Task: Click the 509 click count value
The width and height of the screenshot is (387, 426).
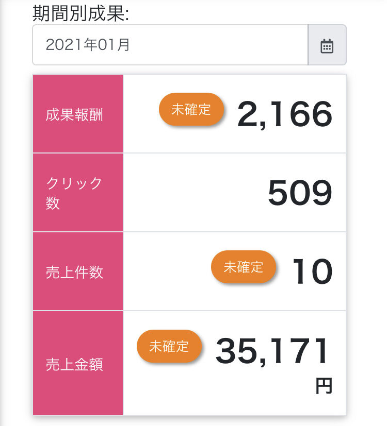Action: pyautogui.click(x=300, y=193)
